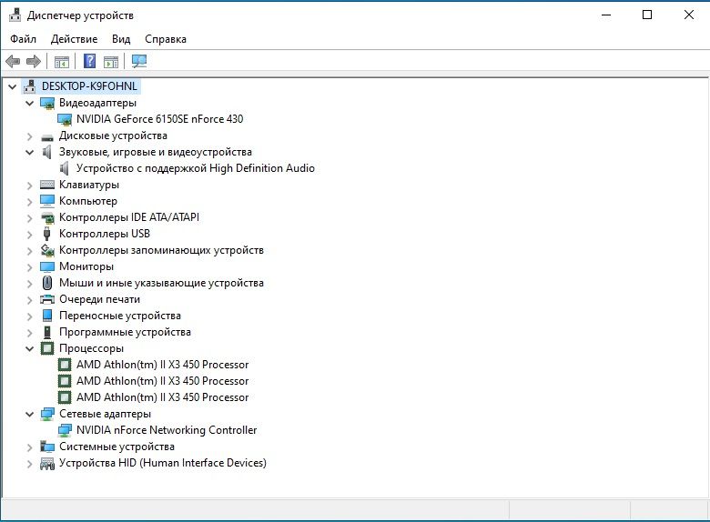
Task: Open the blue question-mark Help icon
Action: [89, 61]
